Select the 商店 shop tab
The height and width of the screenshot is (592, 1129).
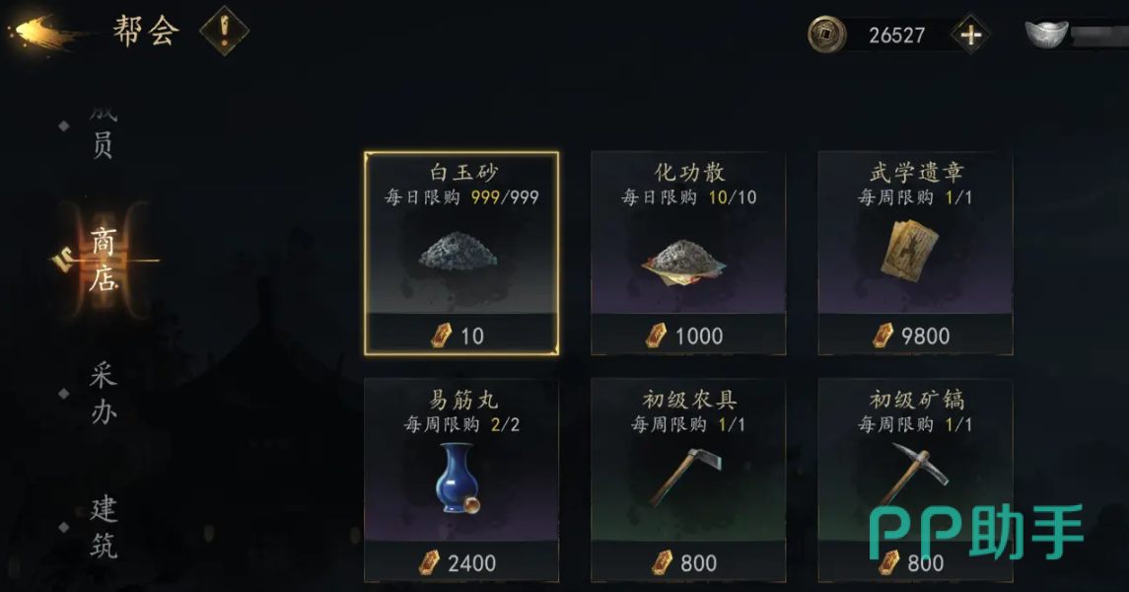click(x=103, y=259)
